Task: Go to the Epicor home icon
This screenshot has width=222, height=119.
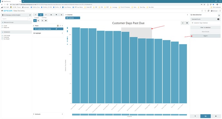Action: 2,11
